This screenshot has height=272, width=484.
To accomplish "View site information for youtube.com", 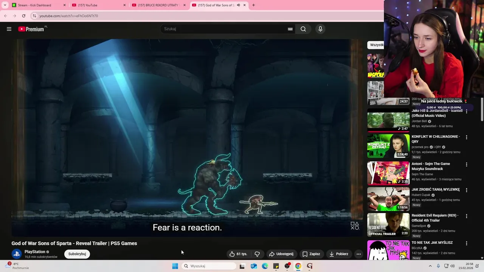I will [x=34, y=16].
